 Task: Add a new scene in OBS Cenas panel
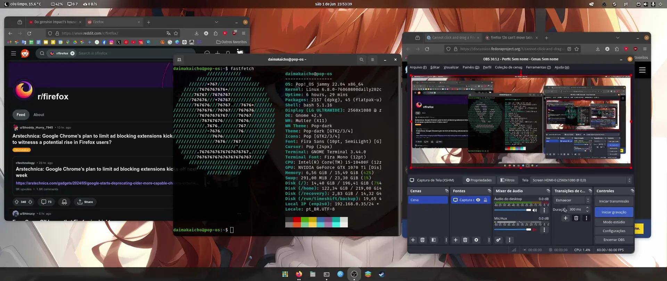pos(413,240)
